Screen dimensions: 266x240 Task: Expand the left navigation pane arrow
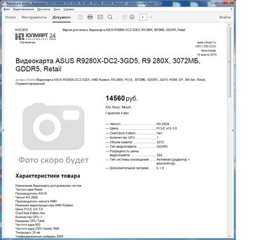point(3,130)
